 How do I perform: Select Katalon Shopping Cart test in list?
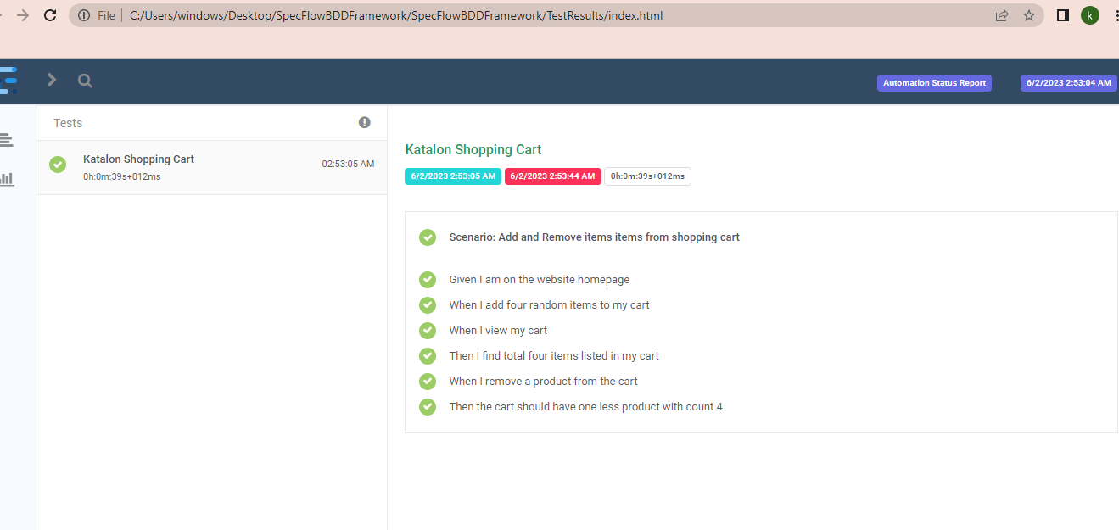[x=211, y=167]
